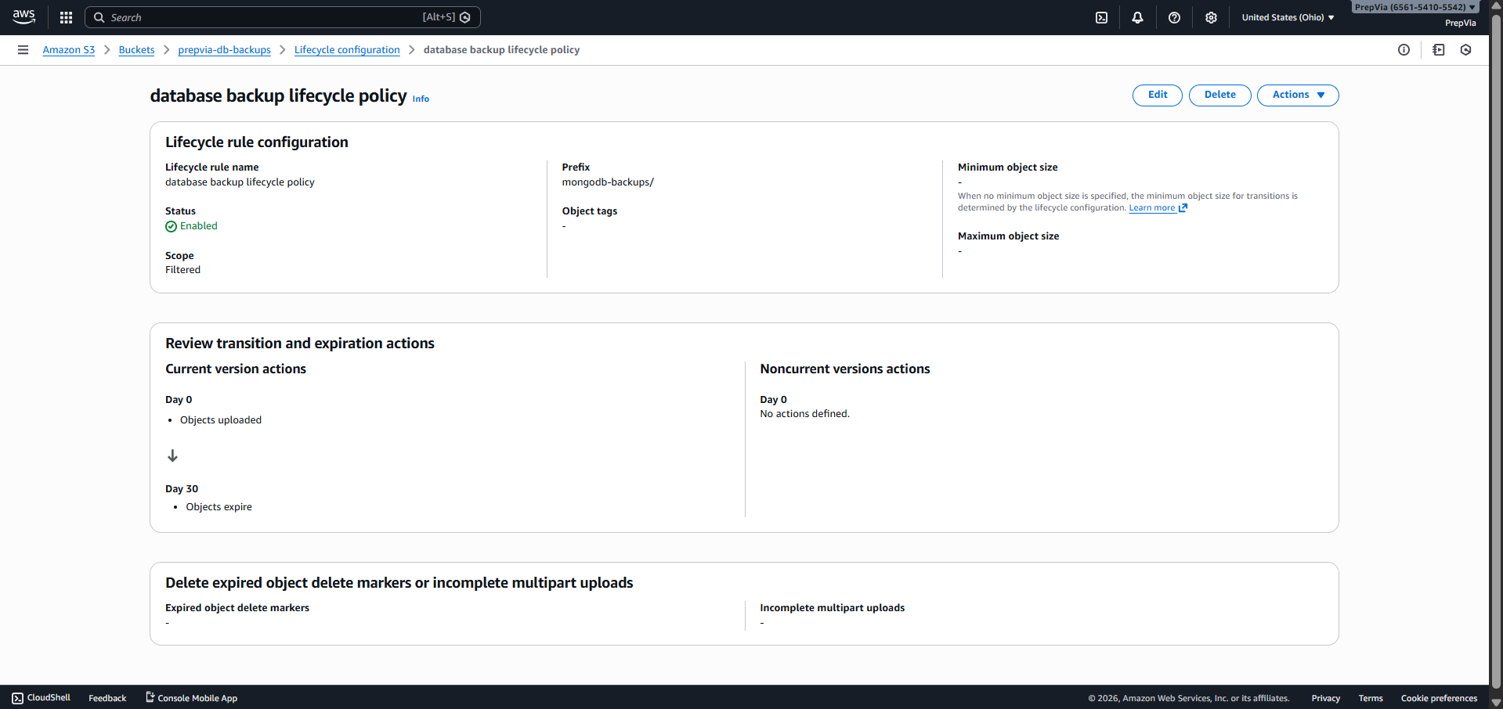Click the 'mongodb-backups/' prefix value
Screen dimensions: 1503x709
pyautogui.click(x=608, y=182)
